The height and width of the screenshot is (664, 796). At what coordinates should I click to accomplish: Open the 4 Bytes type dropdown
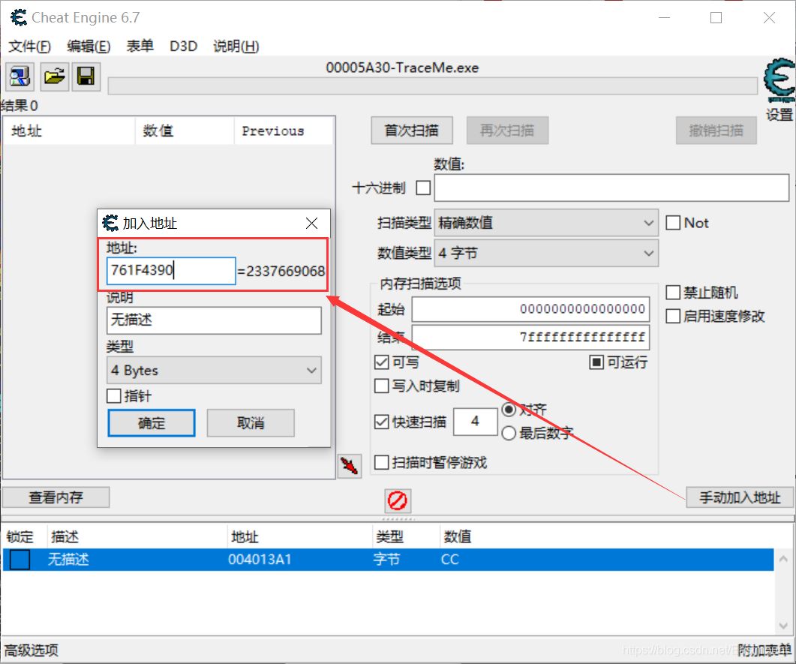point(215,370)
